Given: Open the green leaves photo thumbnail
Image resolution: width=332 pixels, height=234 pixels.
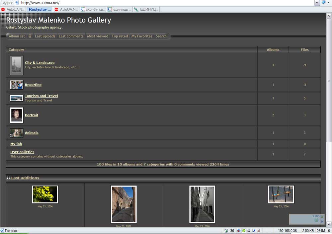Looking at the screenshot, I should point(45,195).
